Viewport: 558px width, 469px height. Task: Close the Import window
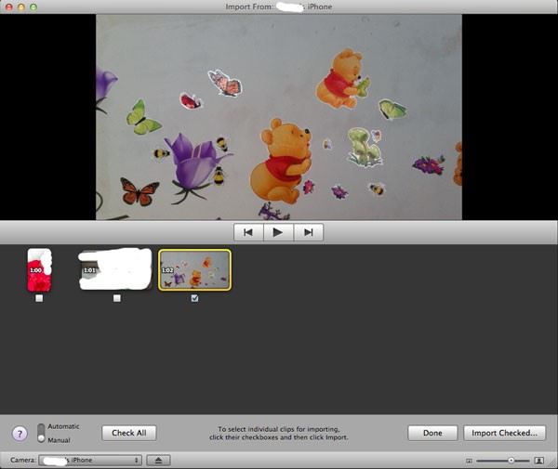(x=9, y=7)
